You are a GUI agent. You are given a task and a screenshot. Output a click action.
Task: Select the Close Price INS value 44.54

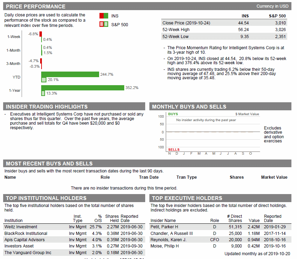click(243, 23)
